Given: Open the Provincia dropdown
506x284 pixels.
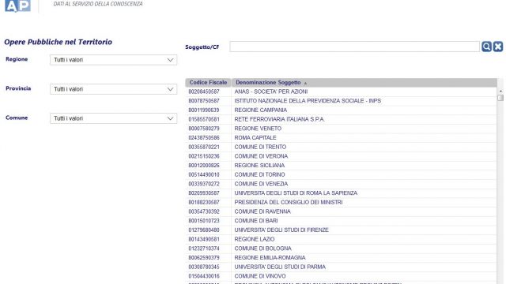Looking at the screenshot, I should [113, 89].
